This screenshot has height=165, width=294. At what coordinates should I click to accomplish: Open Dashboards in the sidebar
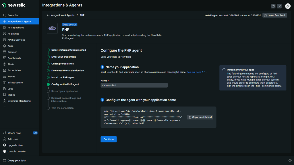point(14,58)
